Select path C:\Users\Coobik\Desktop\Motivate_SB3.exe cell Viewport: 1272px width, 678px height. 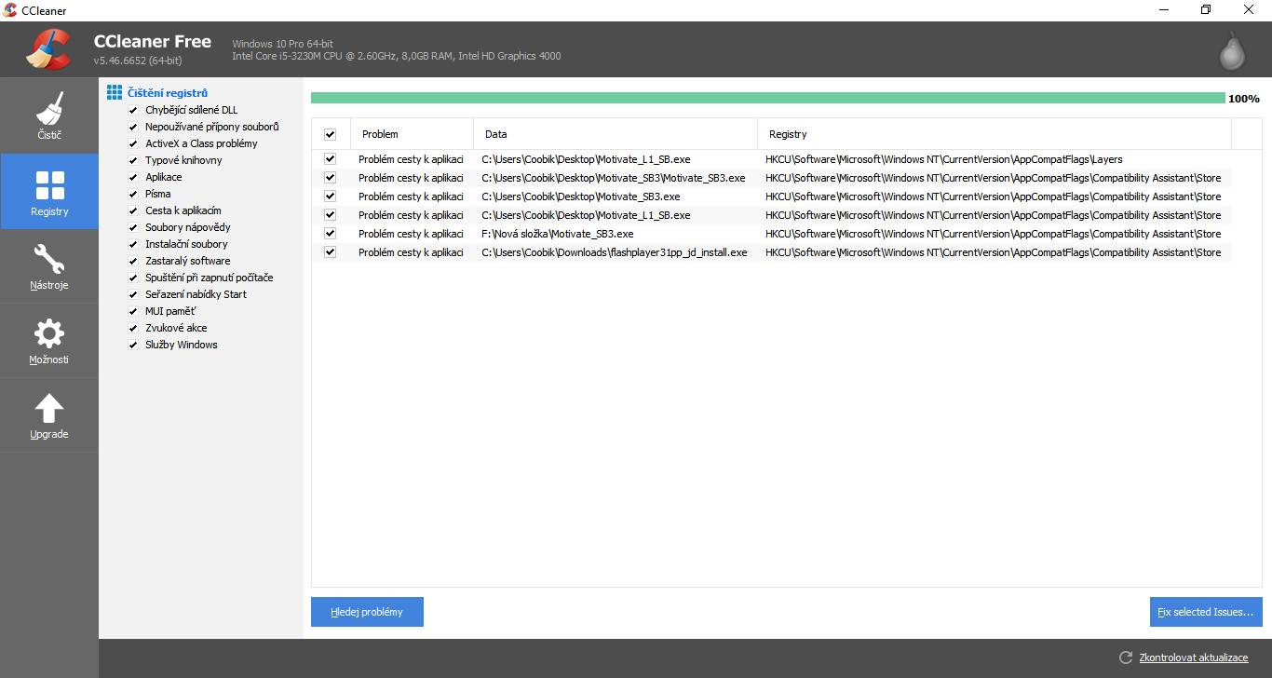(581, 197)
